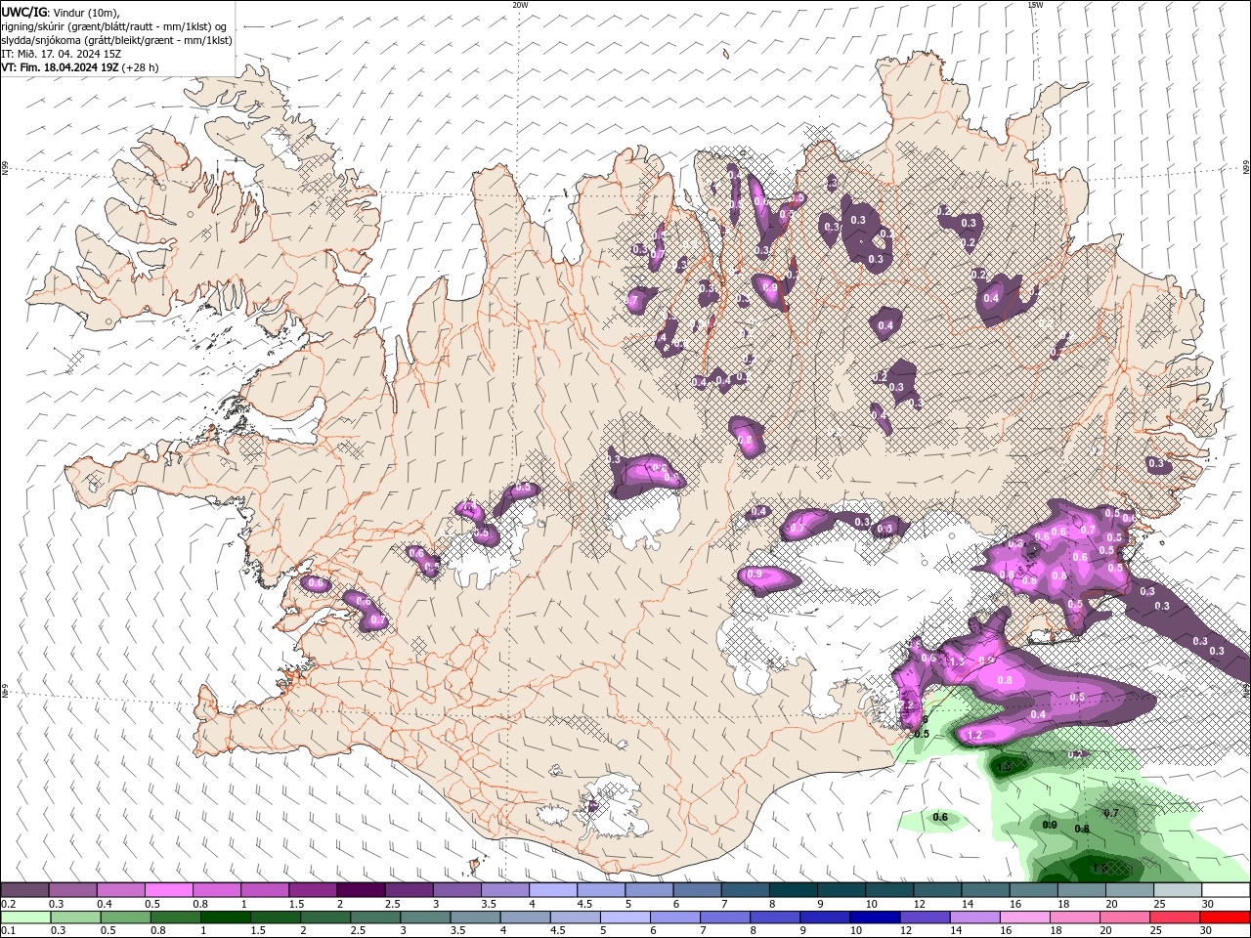
Task: Select top legend swatch between 3 and 3.5
Action: tap(456, 890)
